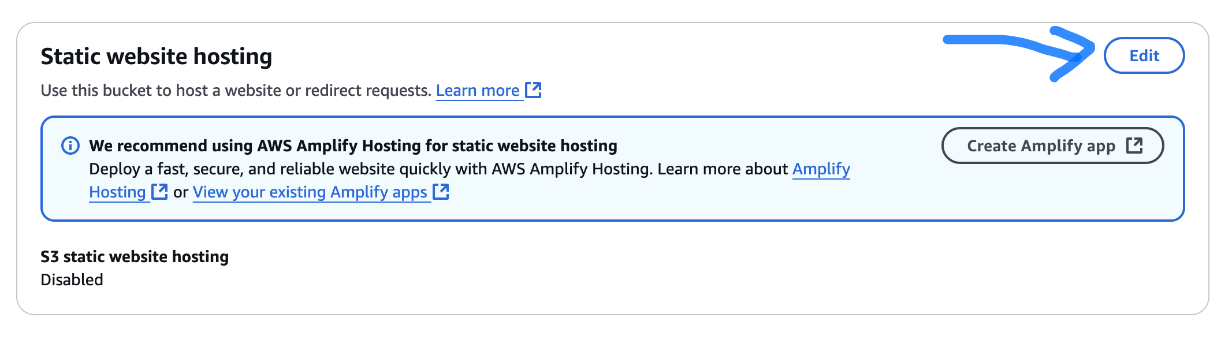Open the Learn more link

click(477, 91)
